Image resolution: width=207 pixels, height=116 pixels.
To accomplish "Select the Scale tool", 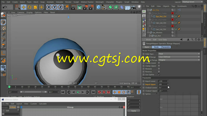I will (35, 7).
